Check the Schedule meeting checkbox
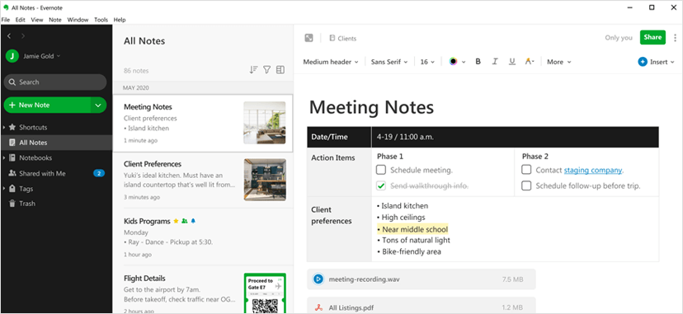683x314 pixels. click(x=381, y=170)
